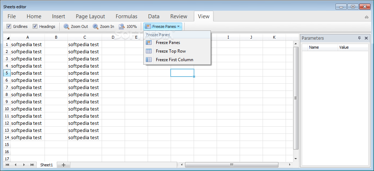Select row 16 header
Image resolution: width=374 pixels, height=171 pixels.
(7, 152)
